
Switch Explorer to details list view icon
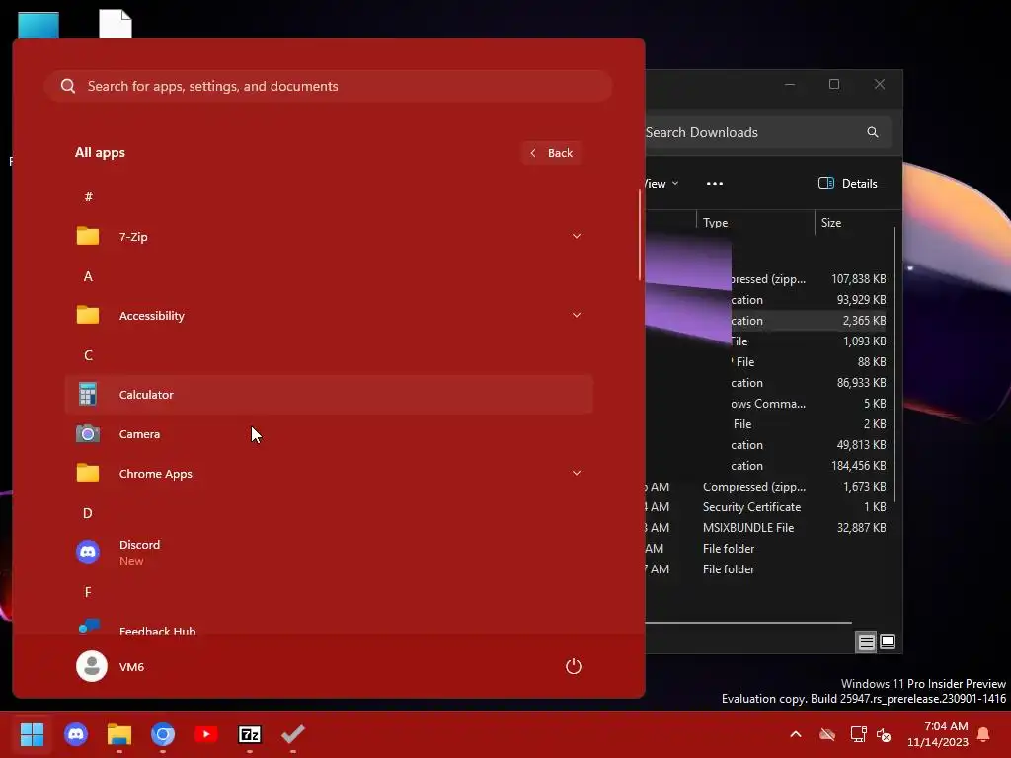(866, 642)
